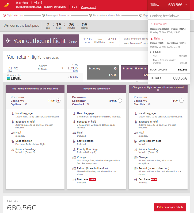194x213 pixels.
Task: Click the Fast Lane icon in Flexible card
Action: pyautogui.click(x=136, y=180)
